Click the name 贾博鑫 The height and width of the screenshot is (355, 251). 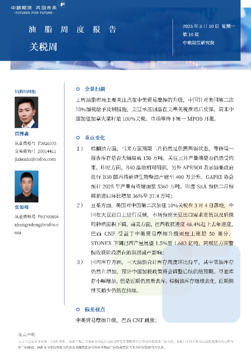coord(22,134)
